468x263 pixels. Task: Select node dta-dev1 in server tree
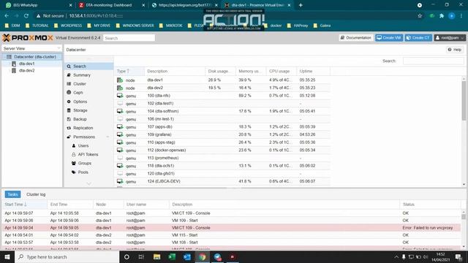[26, 64]
